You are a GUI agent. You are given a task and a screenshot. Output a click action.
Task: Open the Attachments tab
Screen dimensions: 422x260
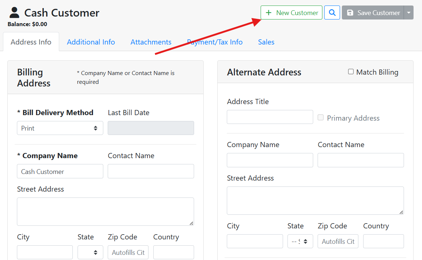pos(151,42)
